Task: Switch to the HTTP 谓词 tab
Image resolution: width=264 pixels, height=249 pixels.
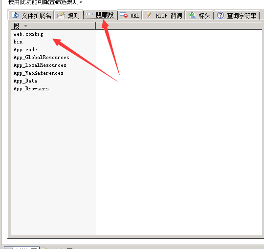Action: click(164, 15)
